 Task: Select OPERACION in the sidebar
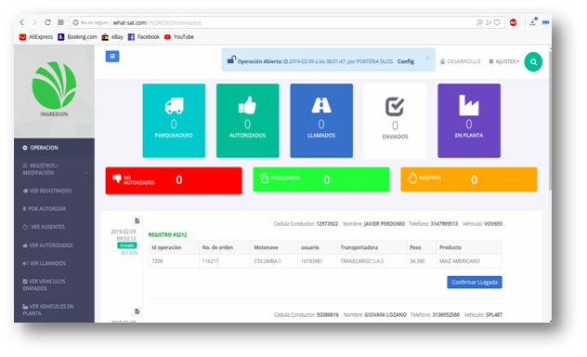tap(54, 148)
